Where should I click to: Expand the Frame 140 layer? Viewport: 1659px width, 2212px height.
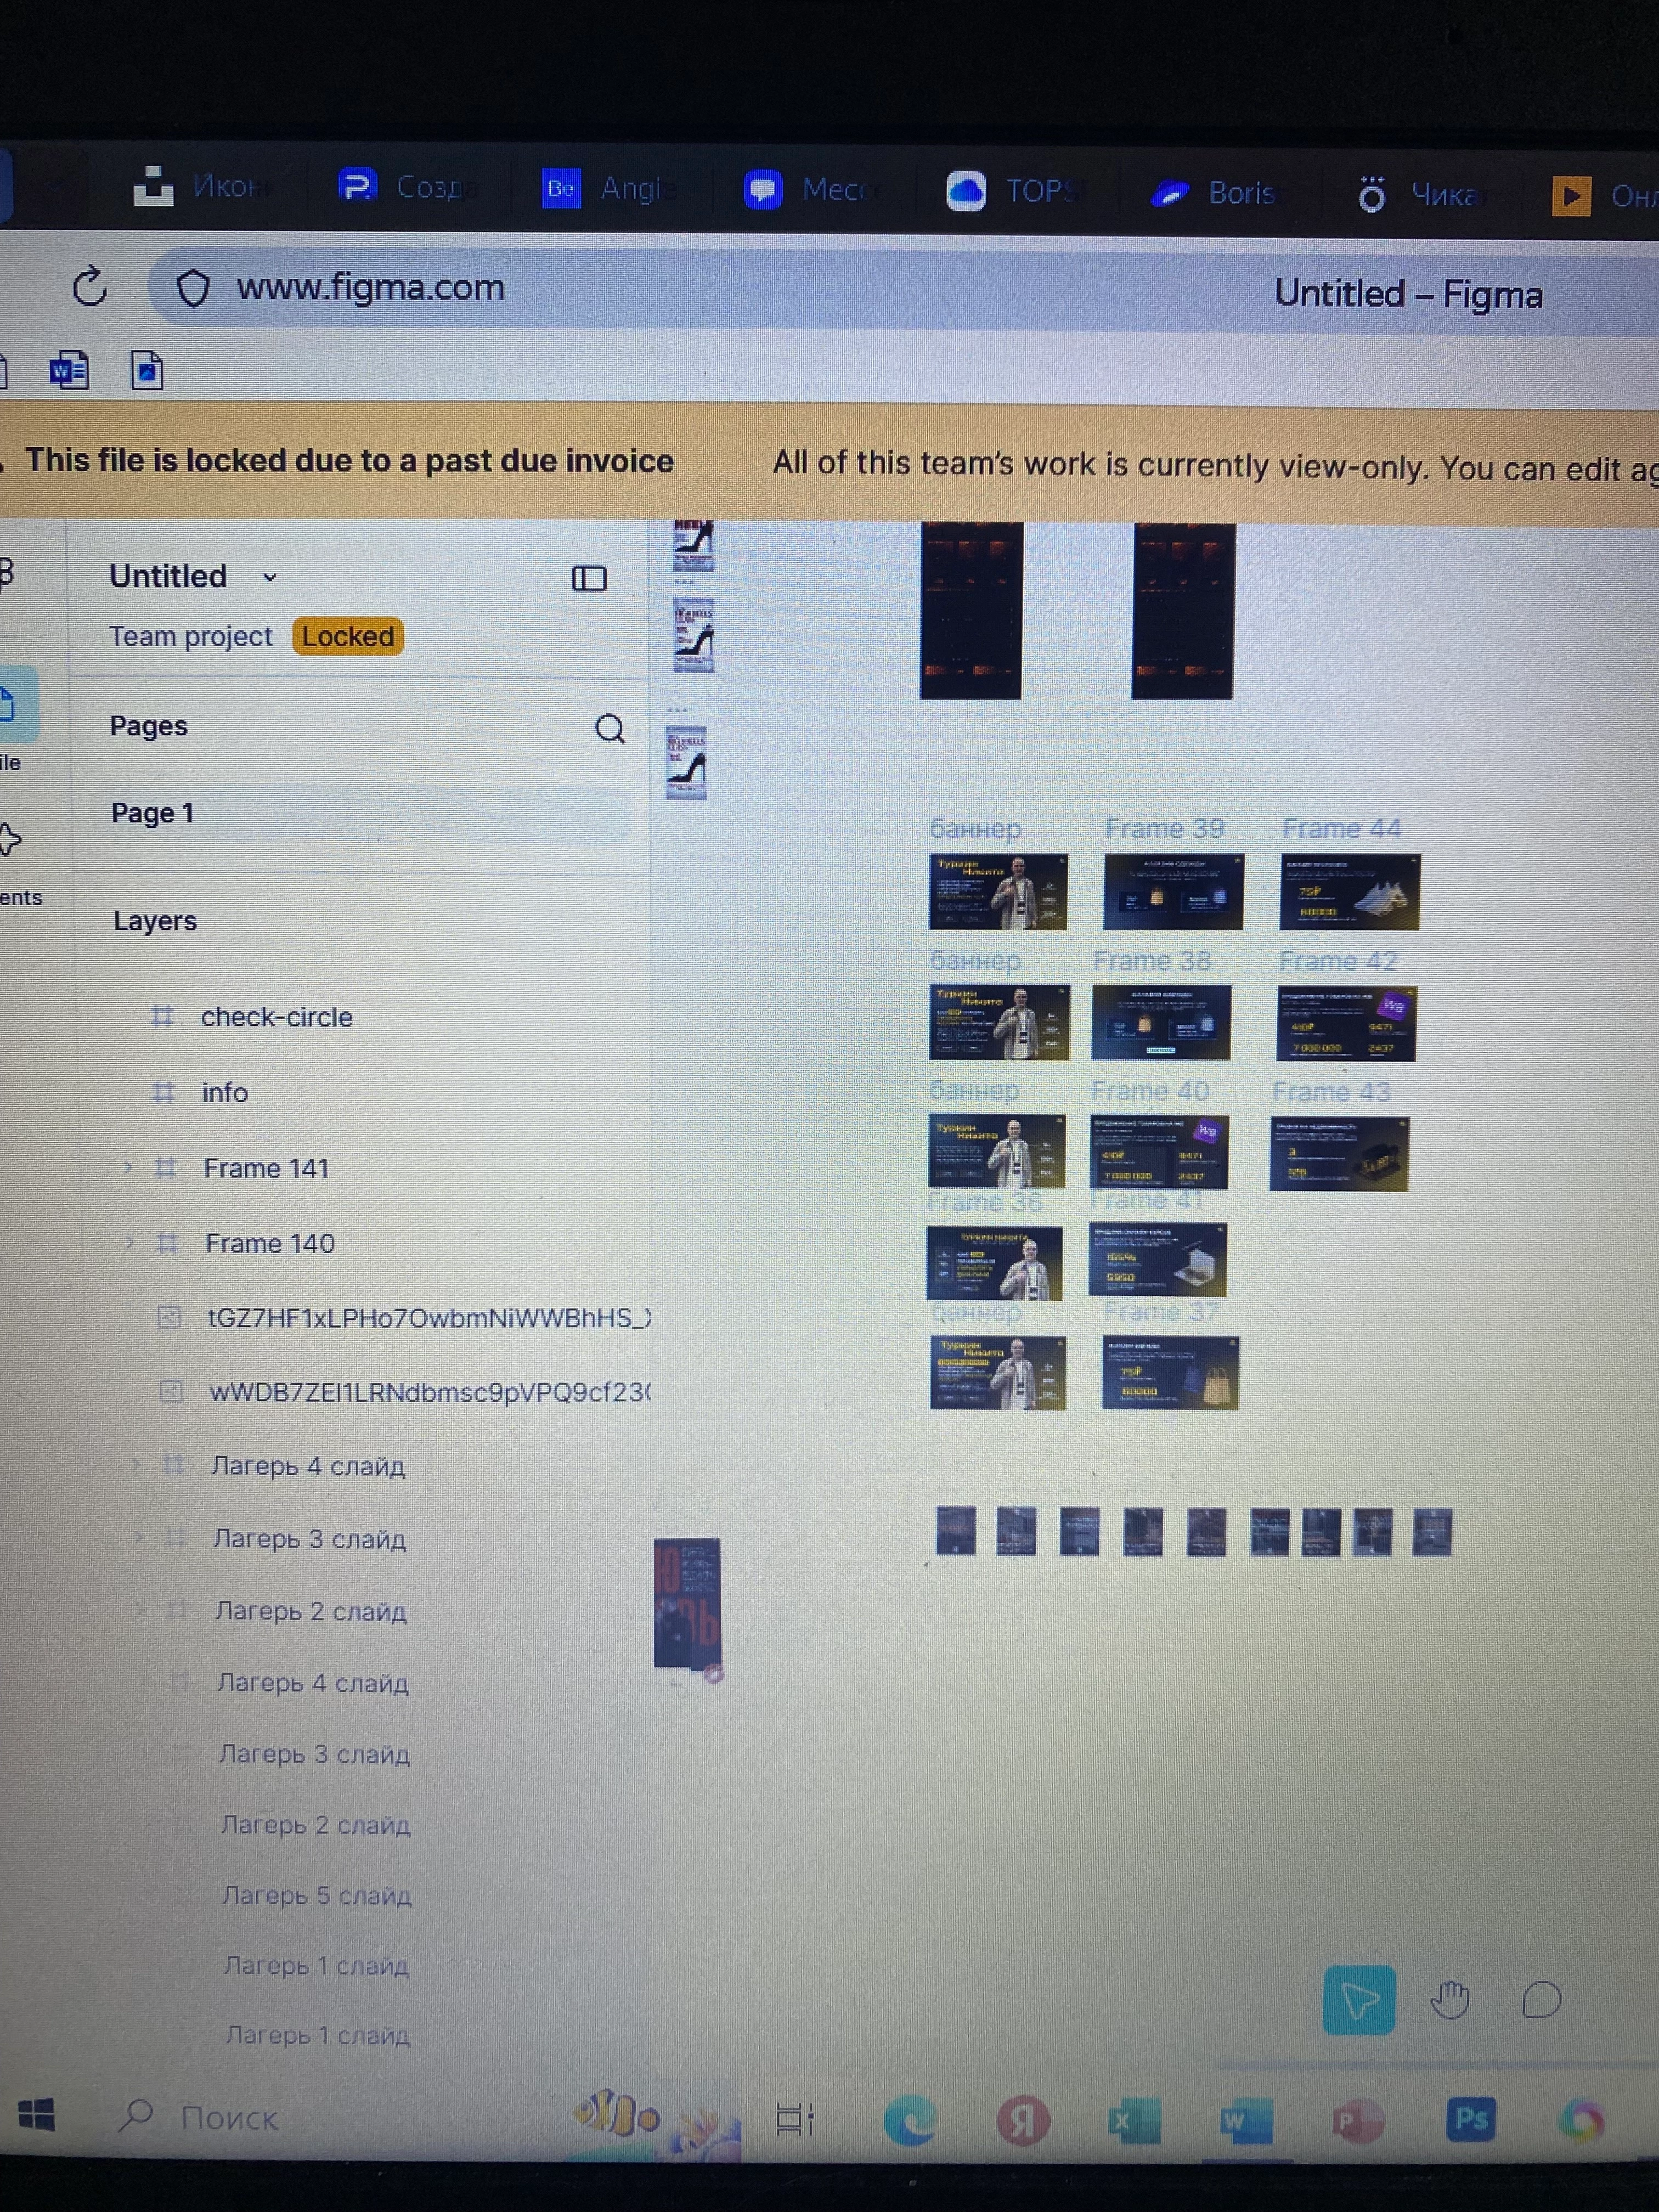pyautogui.click(x=129, y=1242)
